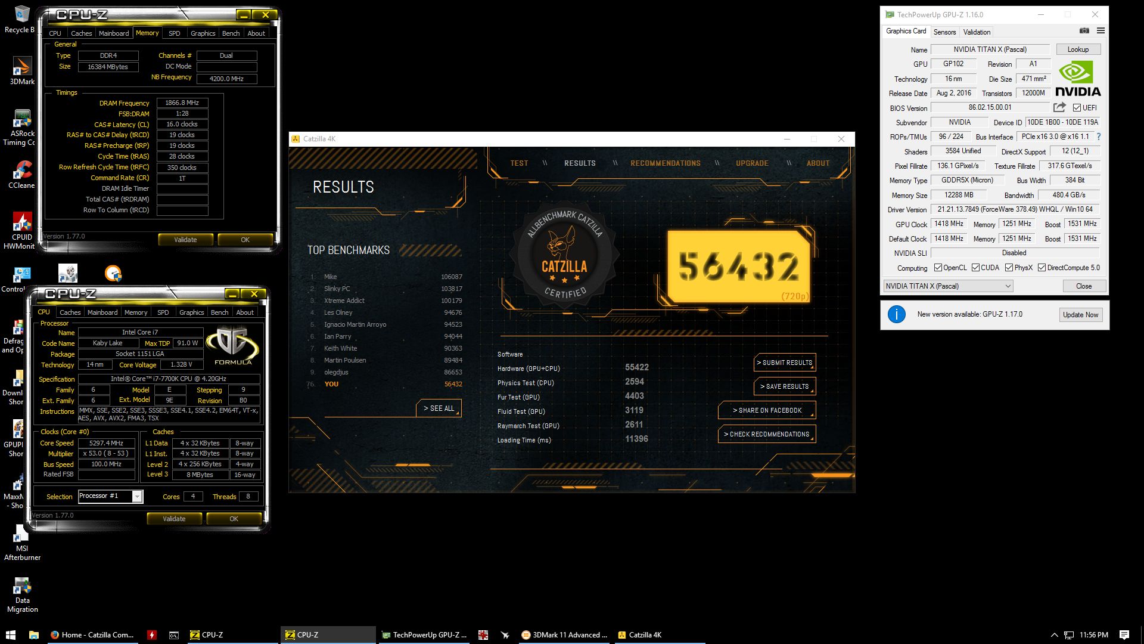Select the MSI Afterburner desktop icon

(22, 543)
